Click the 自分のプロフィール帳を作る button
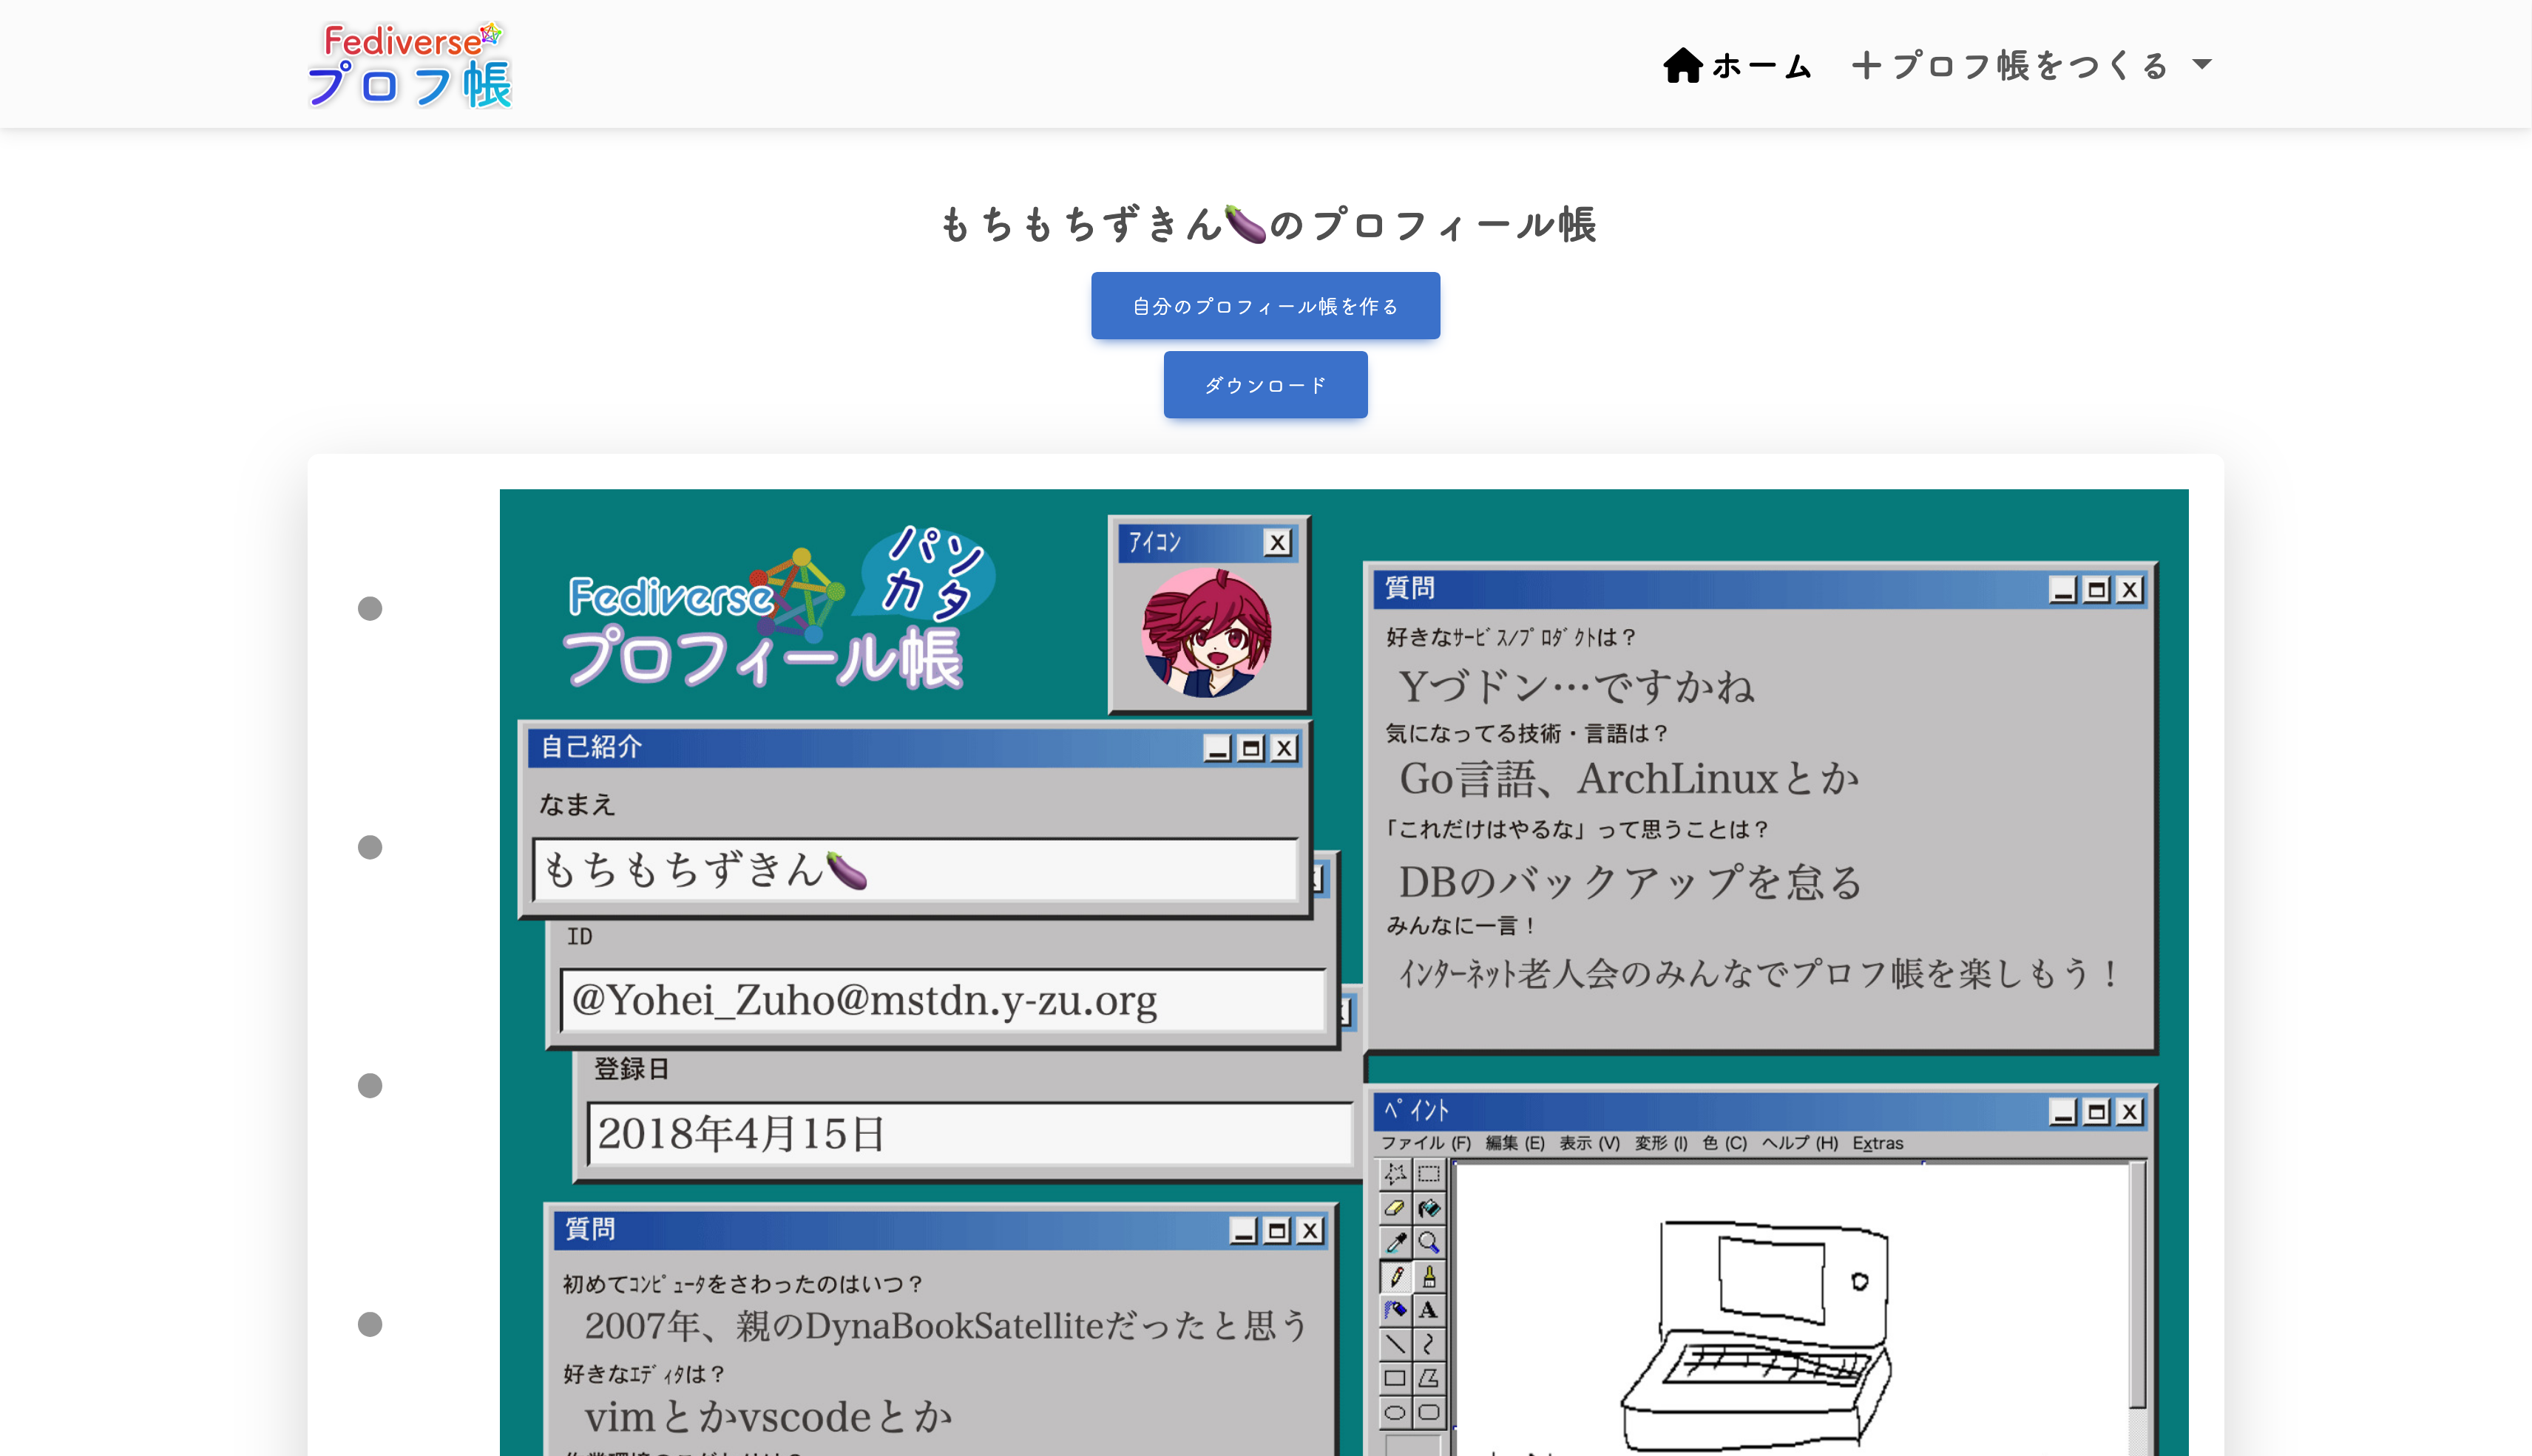This screenshot has height=1456, width=2532. point(1265,305)
